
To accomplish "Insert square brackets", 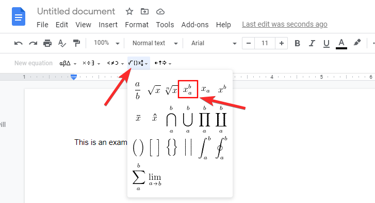I will click(154, 147).
